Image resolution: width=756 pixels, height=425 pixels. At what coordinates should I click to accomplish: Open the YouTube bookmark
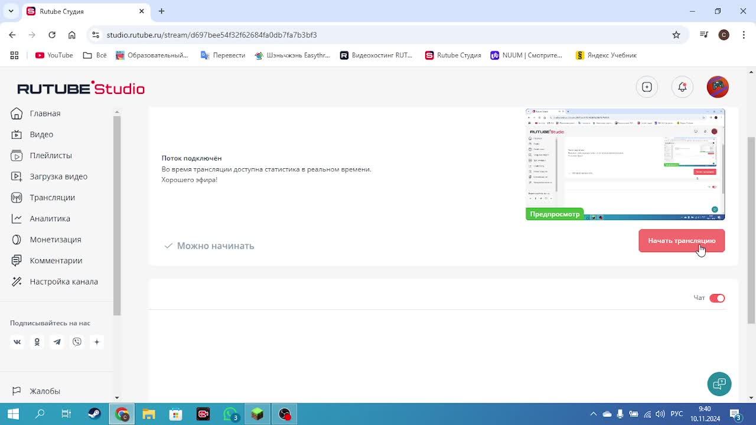pyautogui.click(x=54, y=55)
